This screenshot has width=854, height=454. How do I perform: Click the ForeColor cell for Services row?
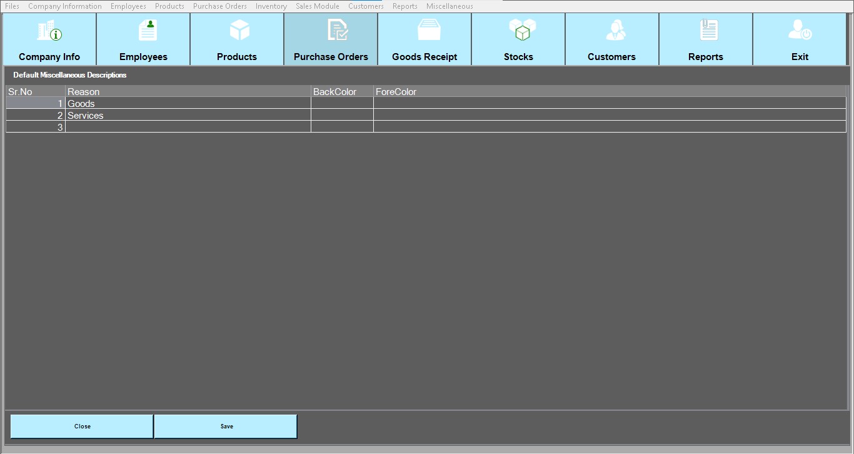[x=610, y=116]
